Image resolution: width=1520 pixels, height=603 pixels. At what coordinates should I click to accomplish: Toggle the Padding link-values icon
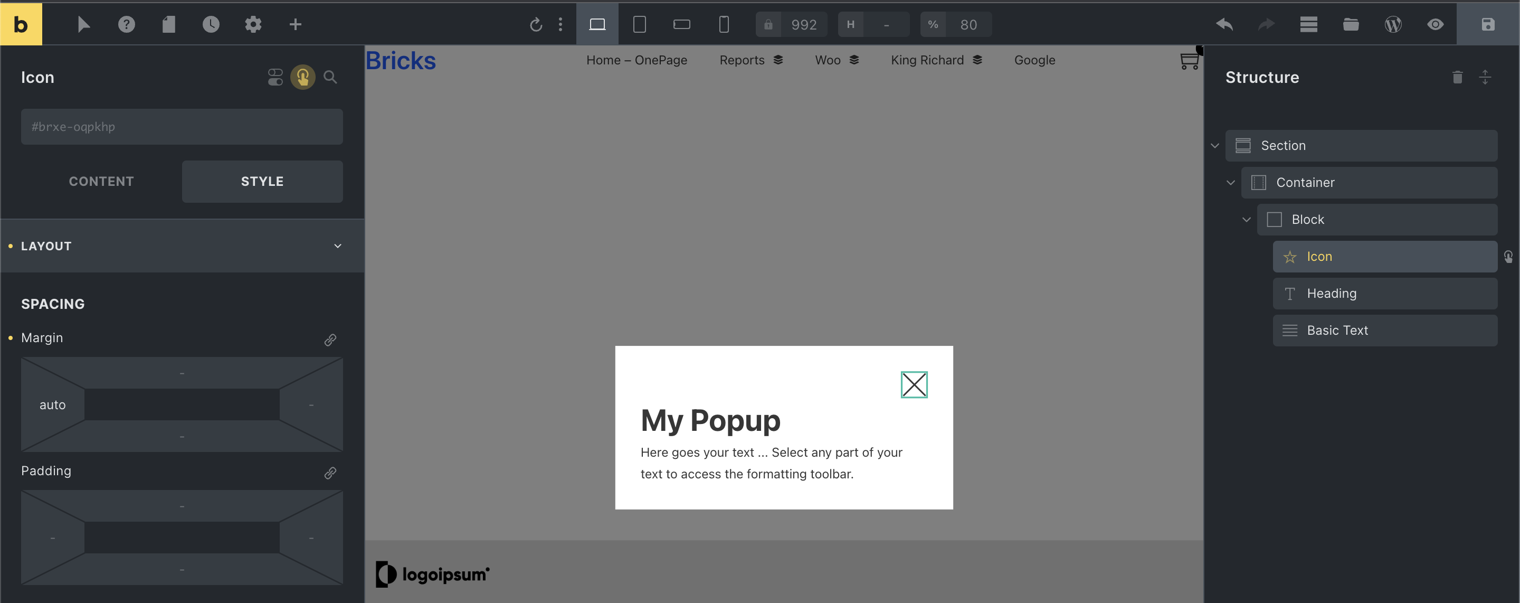pyautogui.click(x=330, y=473)
